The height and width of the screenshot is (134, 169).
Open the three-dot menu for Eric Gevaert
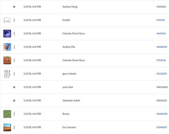(14, 127)
